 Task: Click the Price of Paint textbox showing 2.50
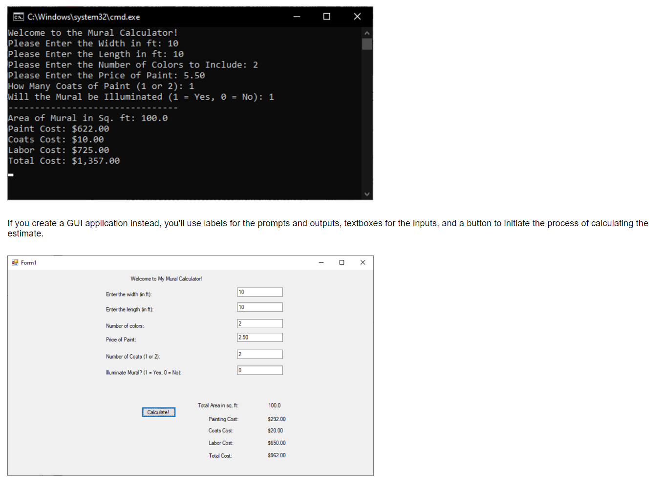(259, 337)
